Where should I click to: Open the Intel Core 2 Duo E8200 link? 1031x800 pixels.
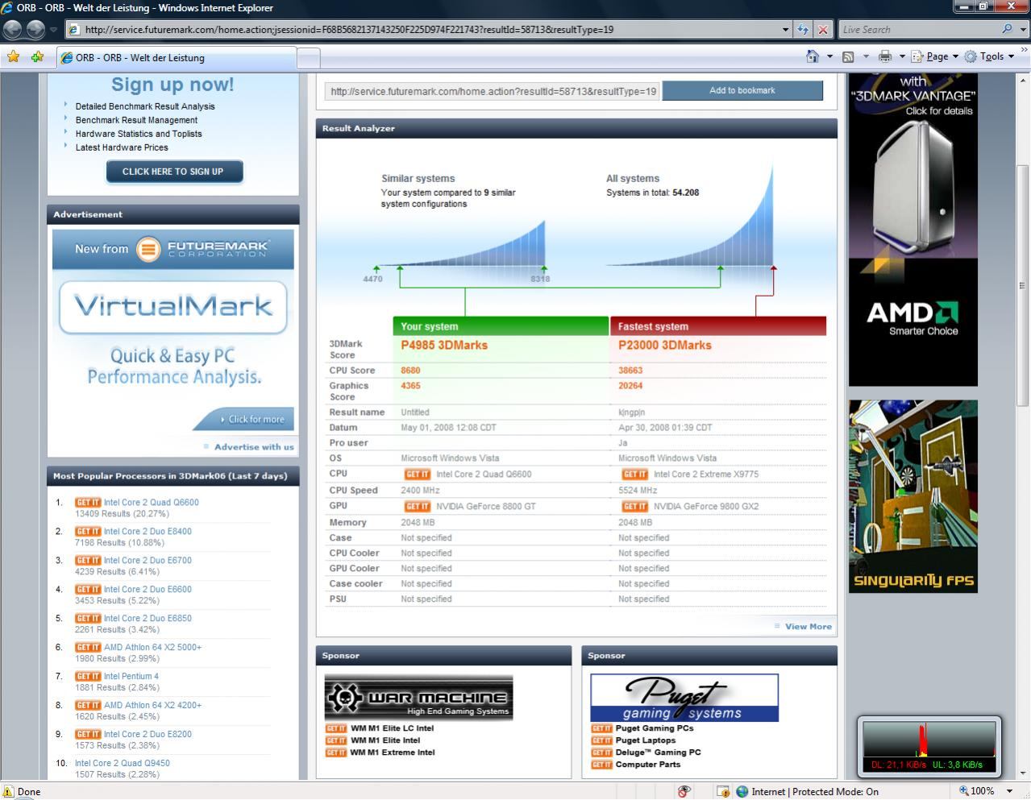[x=148, y=735]
